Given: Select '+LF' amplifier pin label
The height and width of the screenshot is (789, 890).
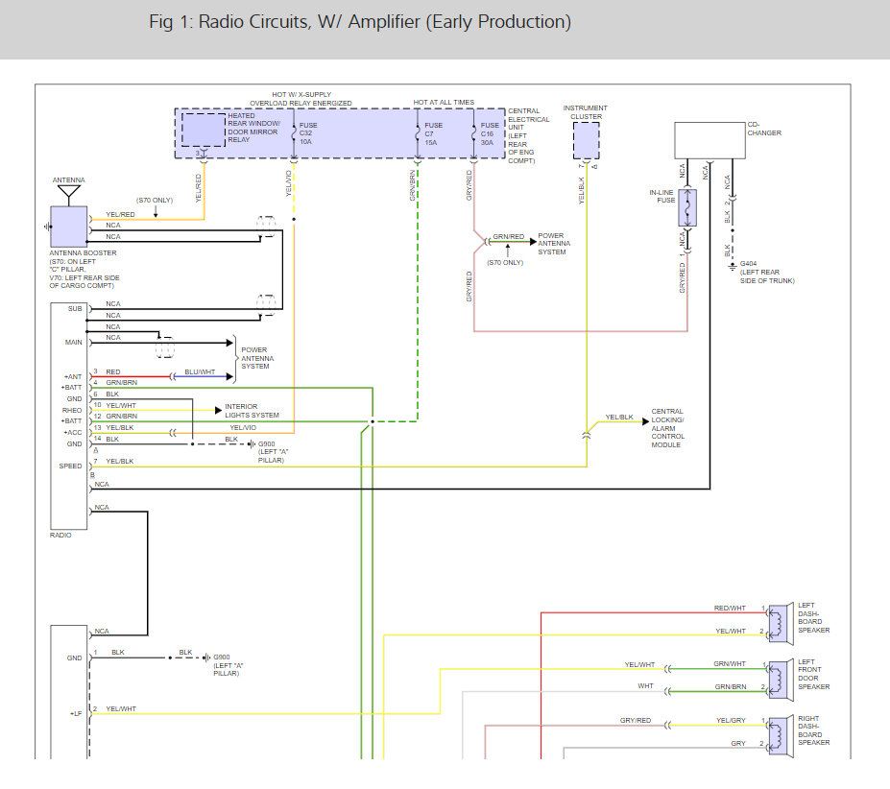Looking at the screenshot, I should pyautogui.click(x=76, y=713).
